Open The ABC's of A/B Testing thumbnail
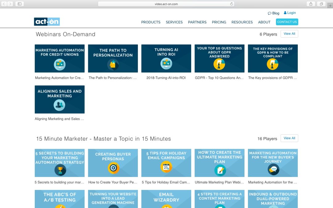Screen dimensions: 333x208 click(60, 199)
